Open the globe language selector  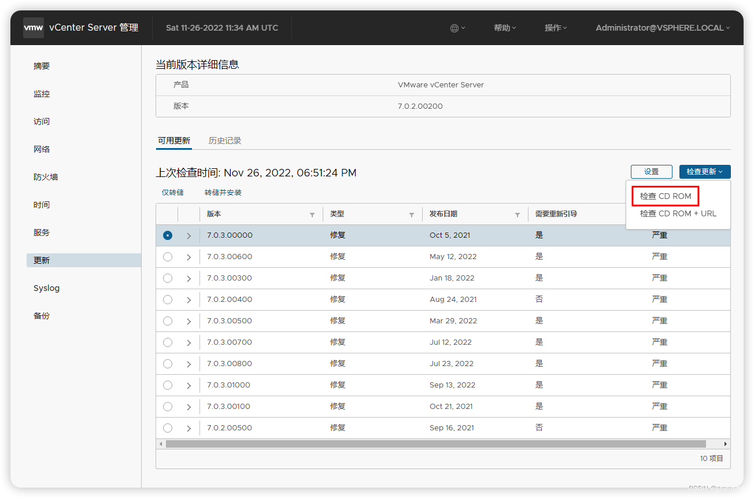[457, 28]
